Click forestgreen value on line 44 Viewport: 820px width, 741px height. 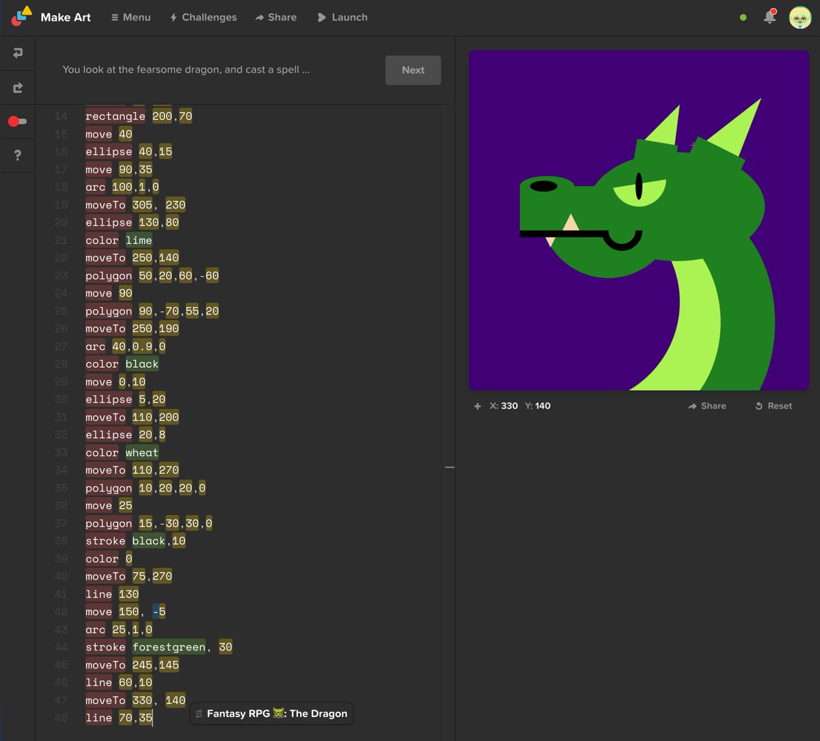point(169,647)
